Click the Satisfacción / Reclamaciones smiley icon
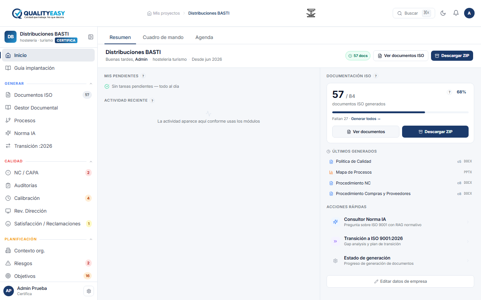481x300 pixels. coord(8,223)
